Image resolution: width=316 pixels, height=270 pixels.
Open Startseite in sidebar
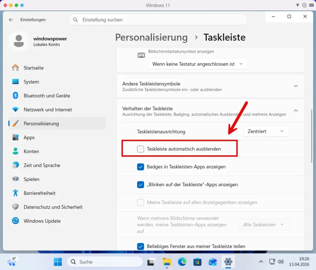tap(57, 68)
